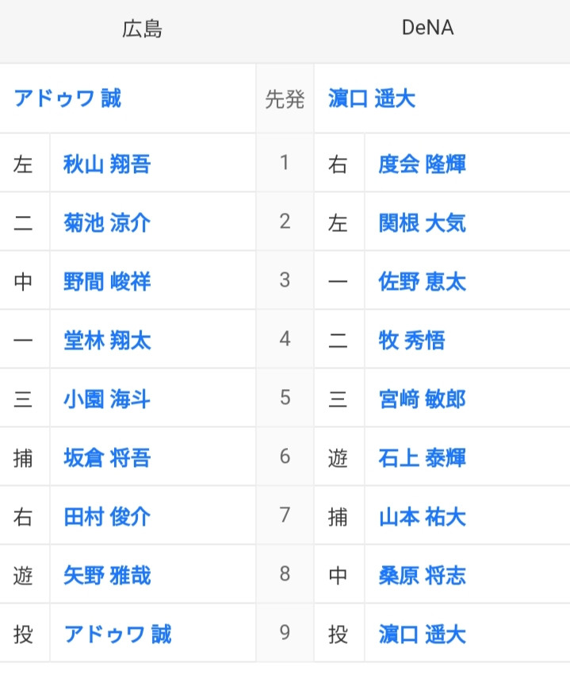Open 田村 俊介 player page
Viewport: 570px width, 675px height.
pos(107,517)
